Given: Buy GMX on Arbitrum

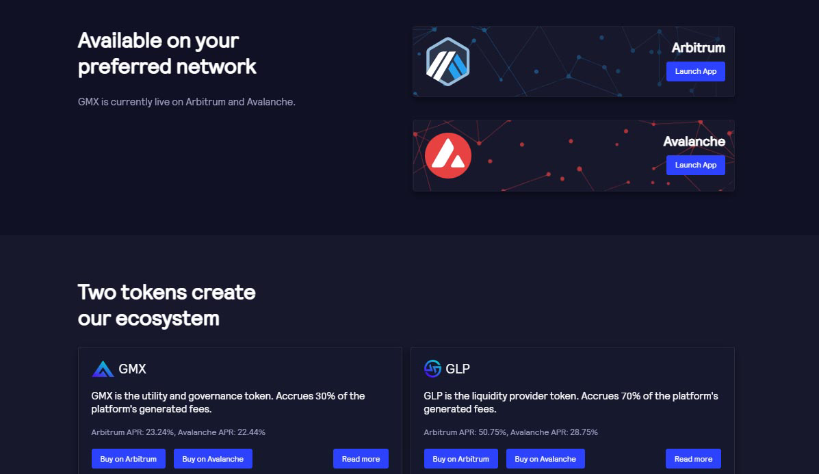Looking at the screenshot, I should [129, 459].
